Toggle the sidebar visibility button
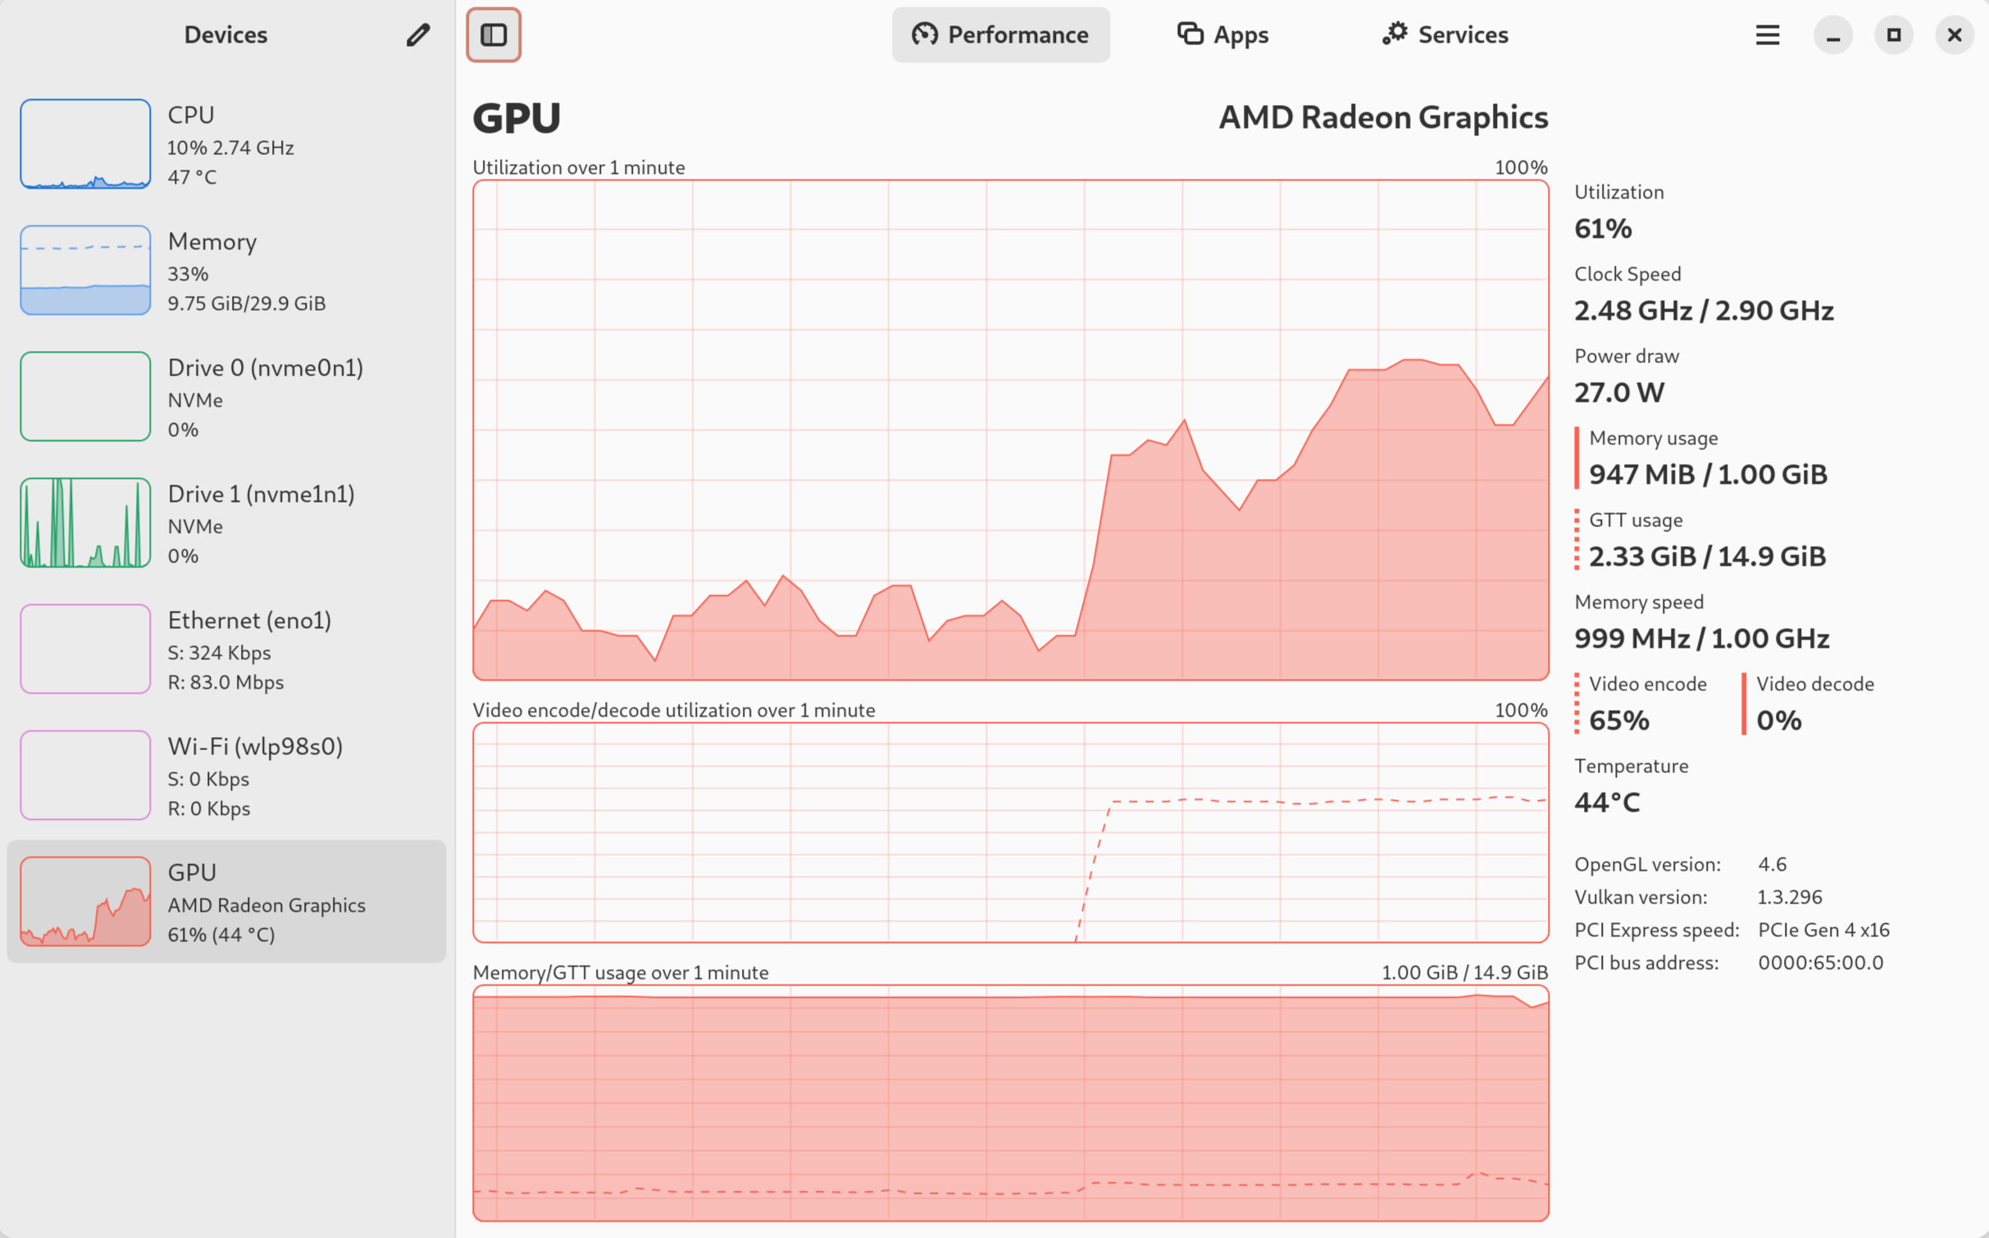Viewport: 1989px width, 1238px height. click(494, 34)
